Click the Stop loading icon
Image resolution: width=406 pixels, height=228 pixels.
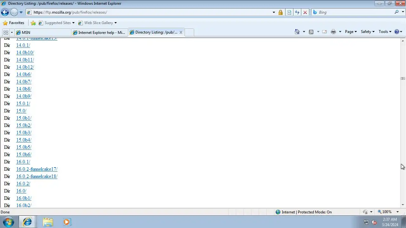coord(305,12)
